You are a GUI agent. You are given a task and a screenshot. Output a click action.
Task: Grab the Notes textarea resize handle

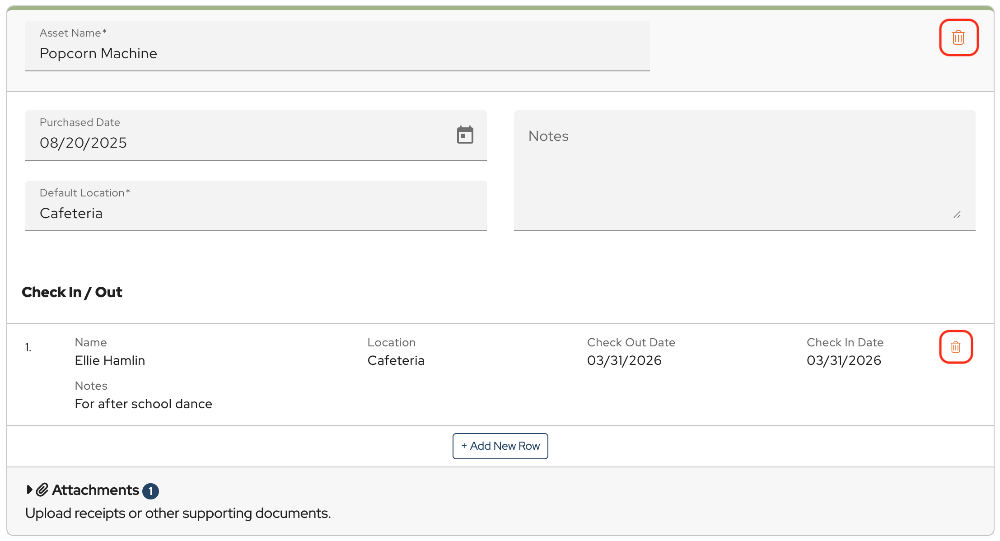957,215
